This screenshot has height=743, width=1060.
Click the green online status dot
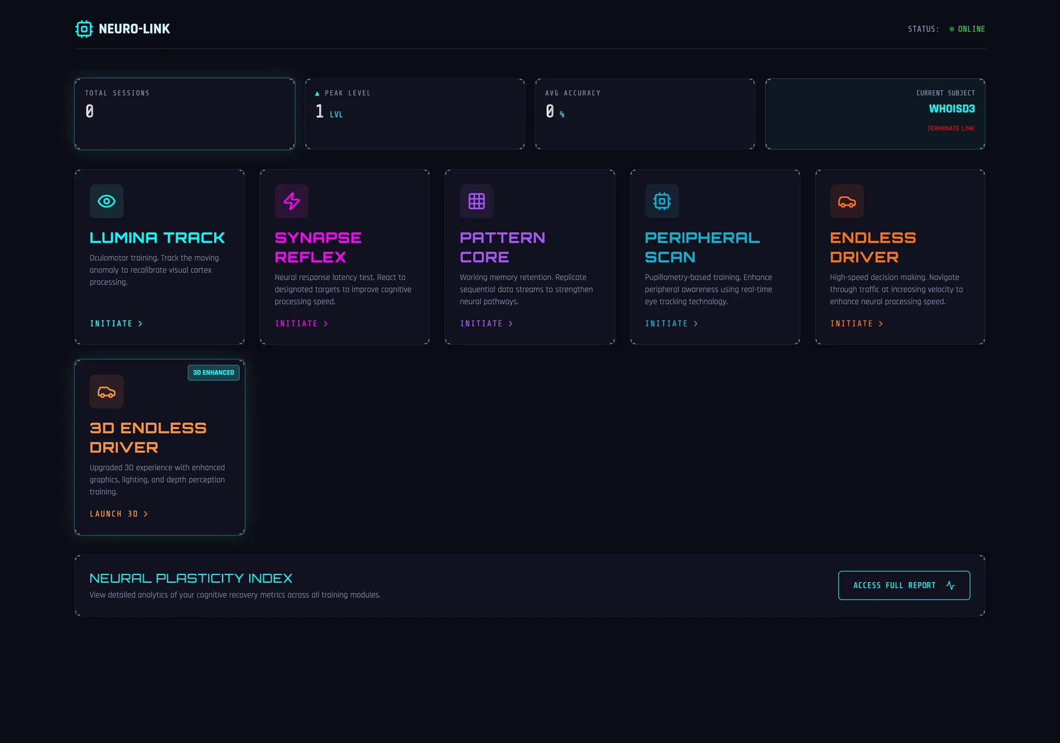tap(952, 29)
